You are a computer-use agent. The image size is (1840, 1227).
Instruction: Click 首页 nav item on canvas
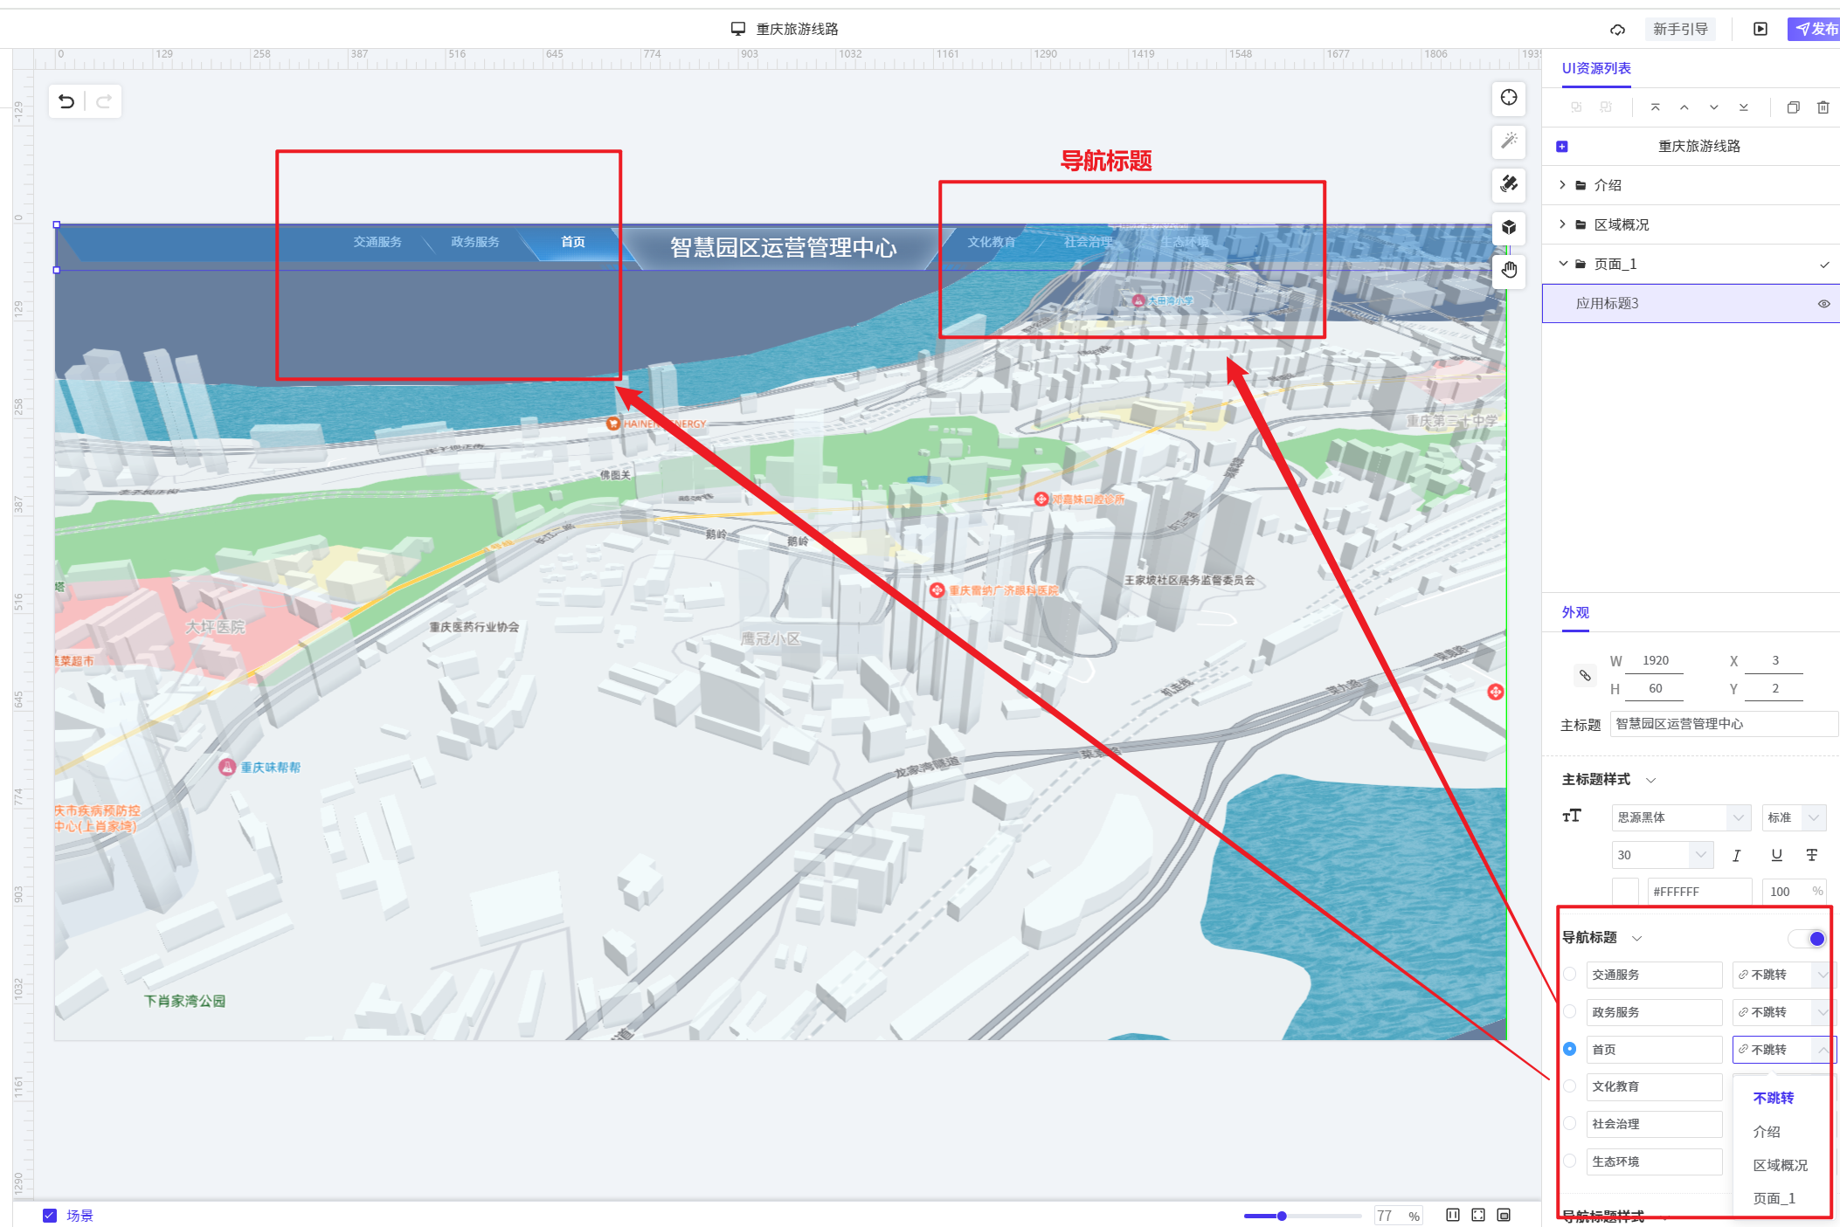[x=573, y=242]
